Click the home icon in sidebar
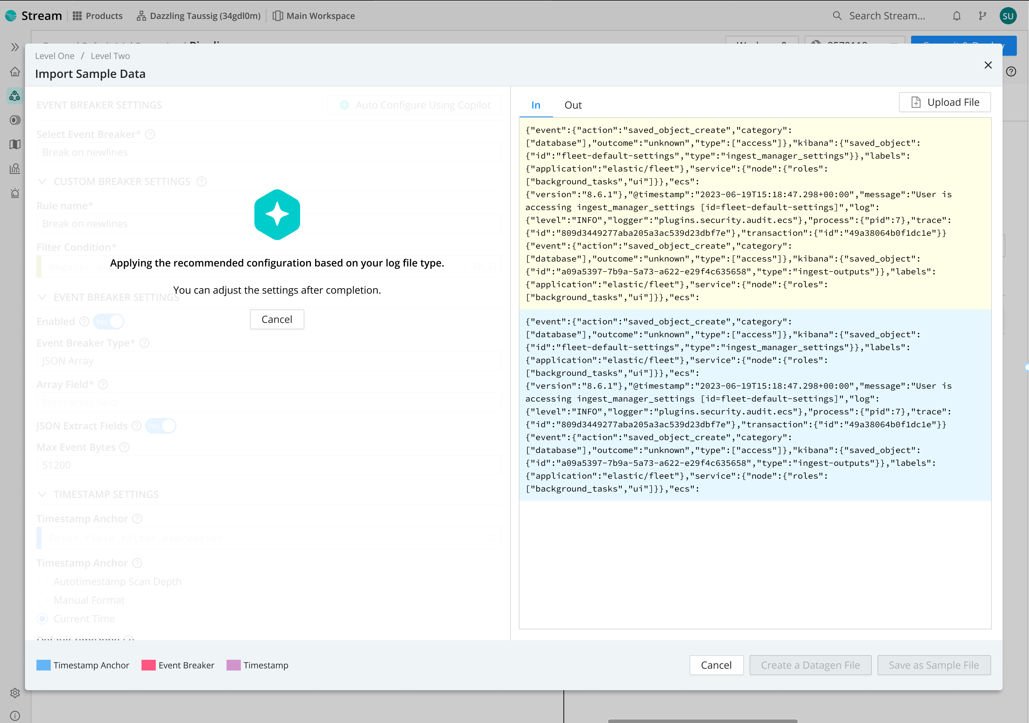 15,72
